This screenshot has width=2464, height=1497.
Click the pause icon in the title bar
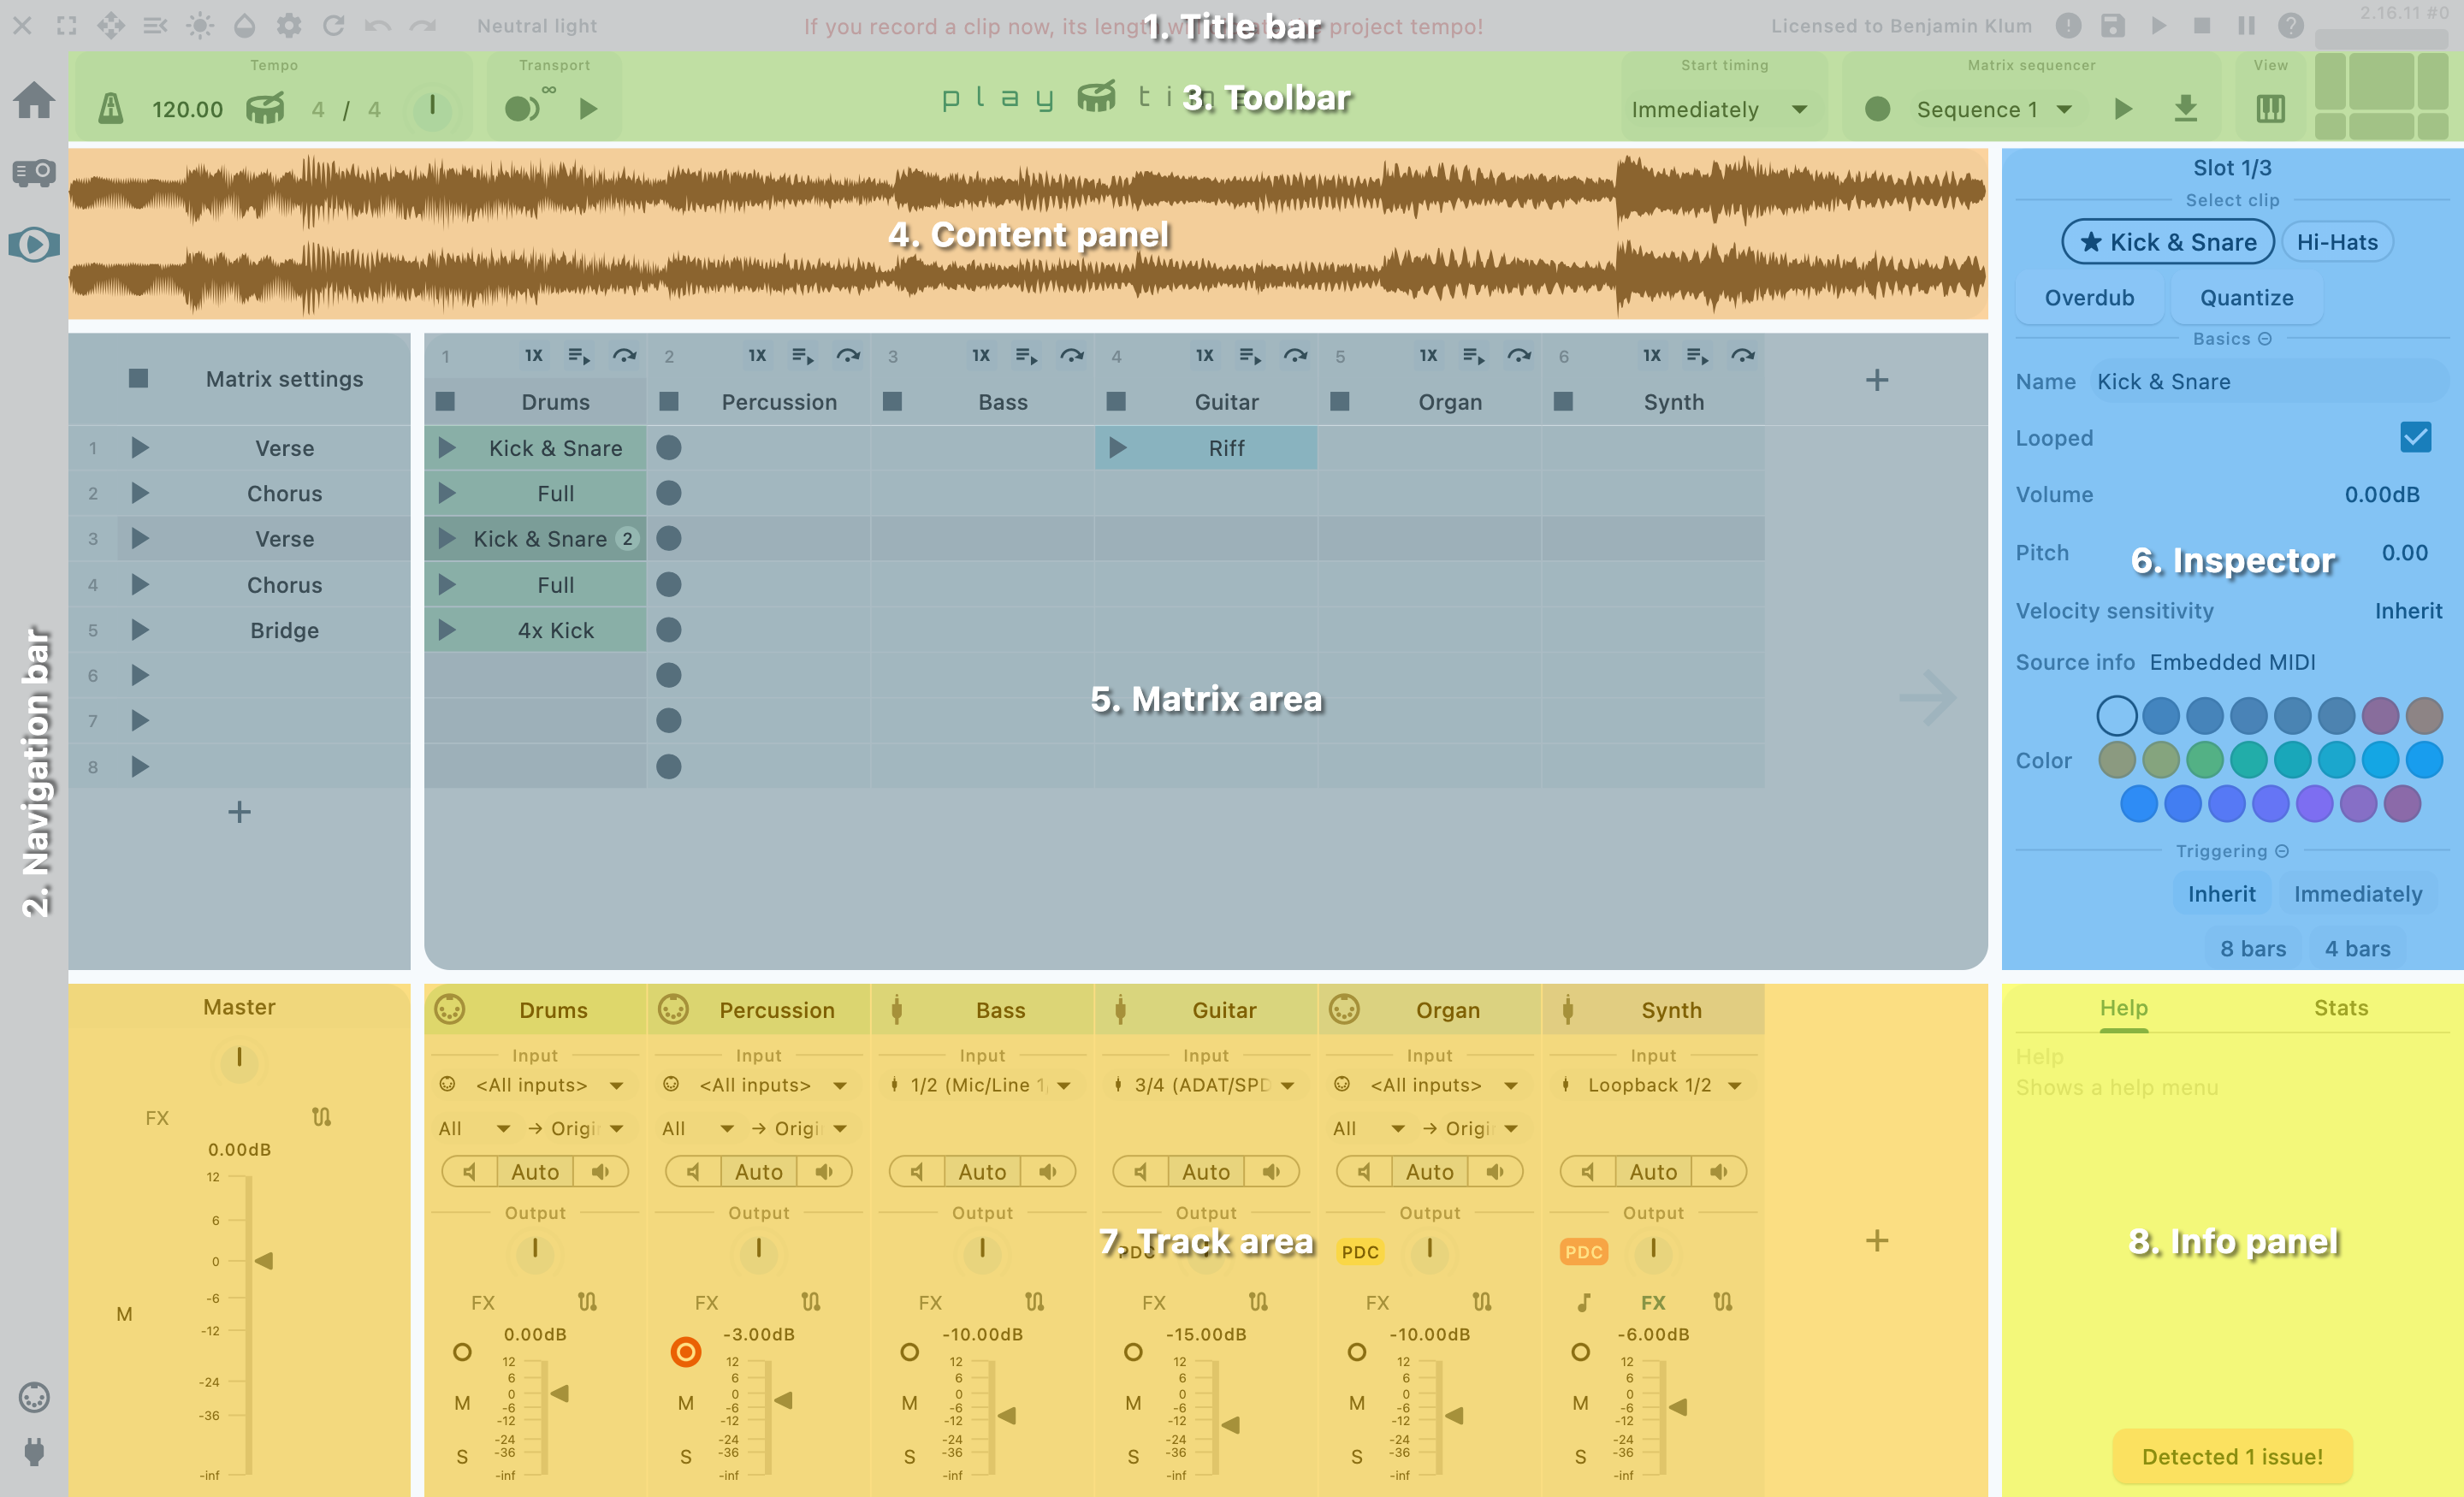coord(2247,26)
